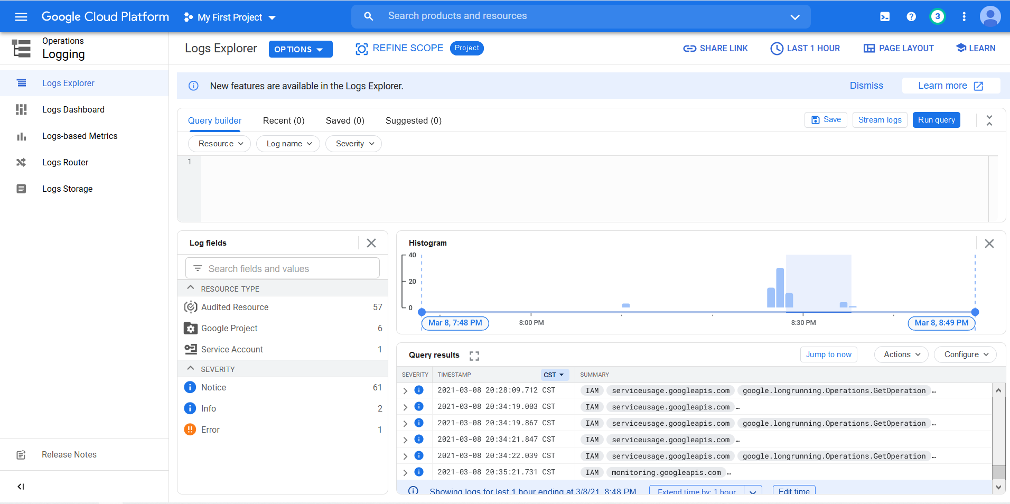The width and height of the screenshot is (1010, 504).
Task: Switch to the Query builder tab
Action: (x=214, y=121)
